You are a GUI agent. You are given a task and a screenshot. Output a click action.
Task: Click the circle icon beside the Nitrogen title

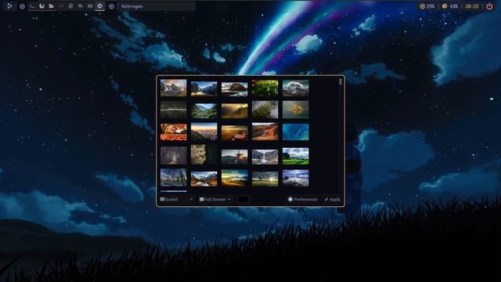[111, 6]
